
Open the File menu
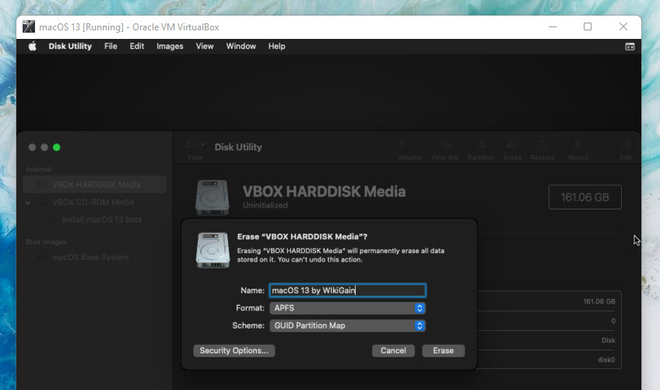(x=111, y=47)
